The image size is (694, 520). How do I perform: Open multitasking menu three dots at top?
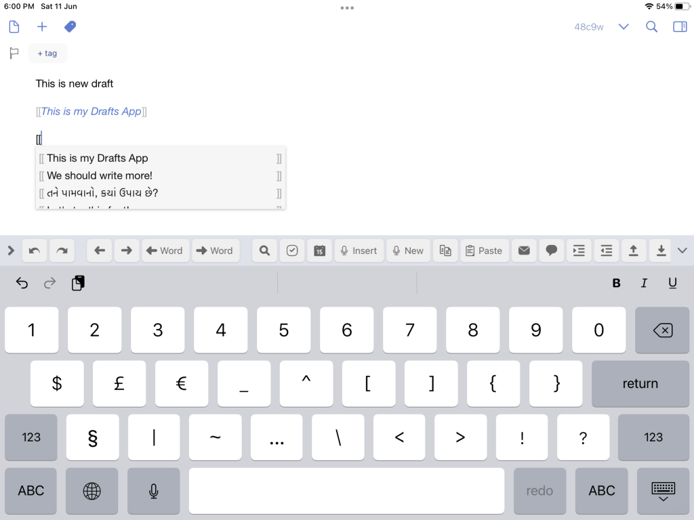[347, 8]
